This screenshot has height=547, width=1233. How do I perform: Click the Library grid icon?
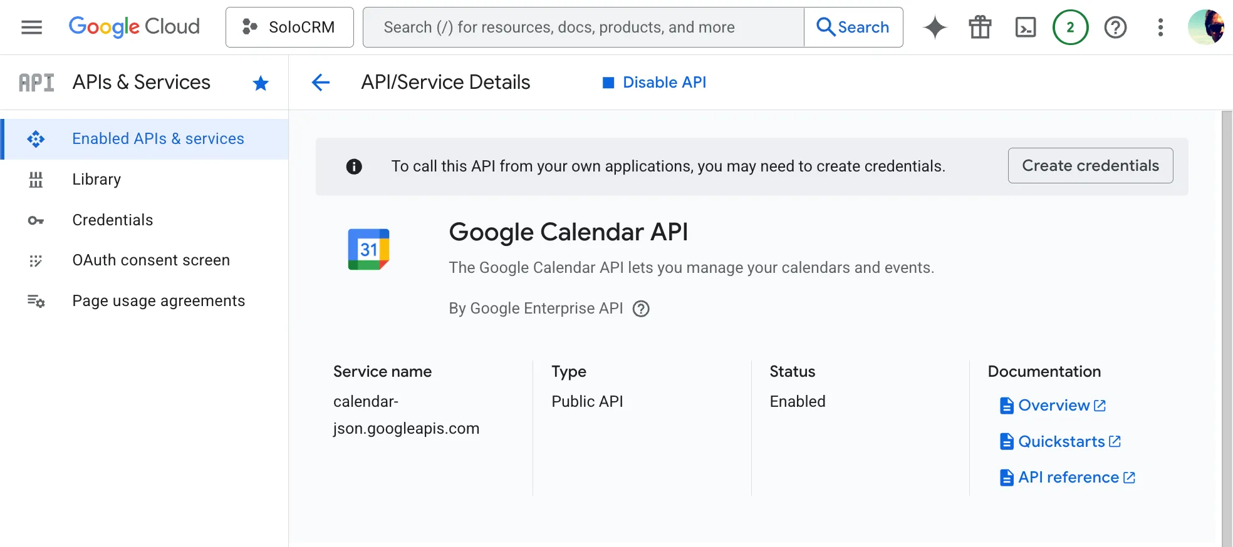pyautogui.click(x=36, y=180)
